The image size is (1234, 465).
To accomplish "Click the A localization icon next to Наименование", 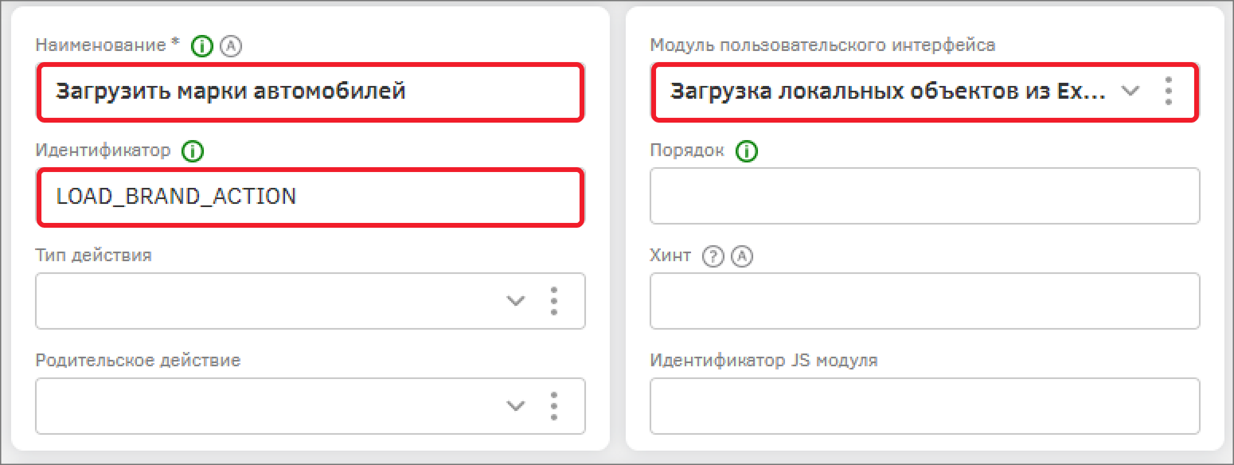I will tap(230, 46).
